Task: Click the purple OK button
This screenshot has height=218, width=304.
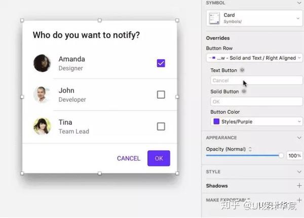Action: (x=159, y=158)
